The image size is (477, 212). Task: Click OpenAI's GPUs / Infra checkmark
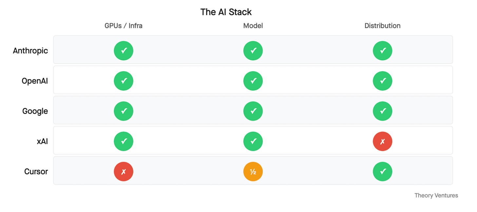124,81
